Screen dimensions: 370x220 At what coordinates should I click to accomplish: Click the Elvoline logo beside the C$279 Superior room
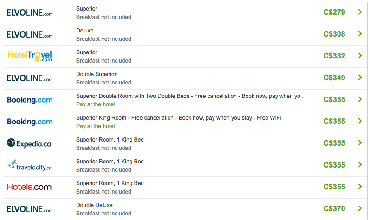(30, 13)
